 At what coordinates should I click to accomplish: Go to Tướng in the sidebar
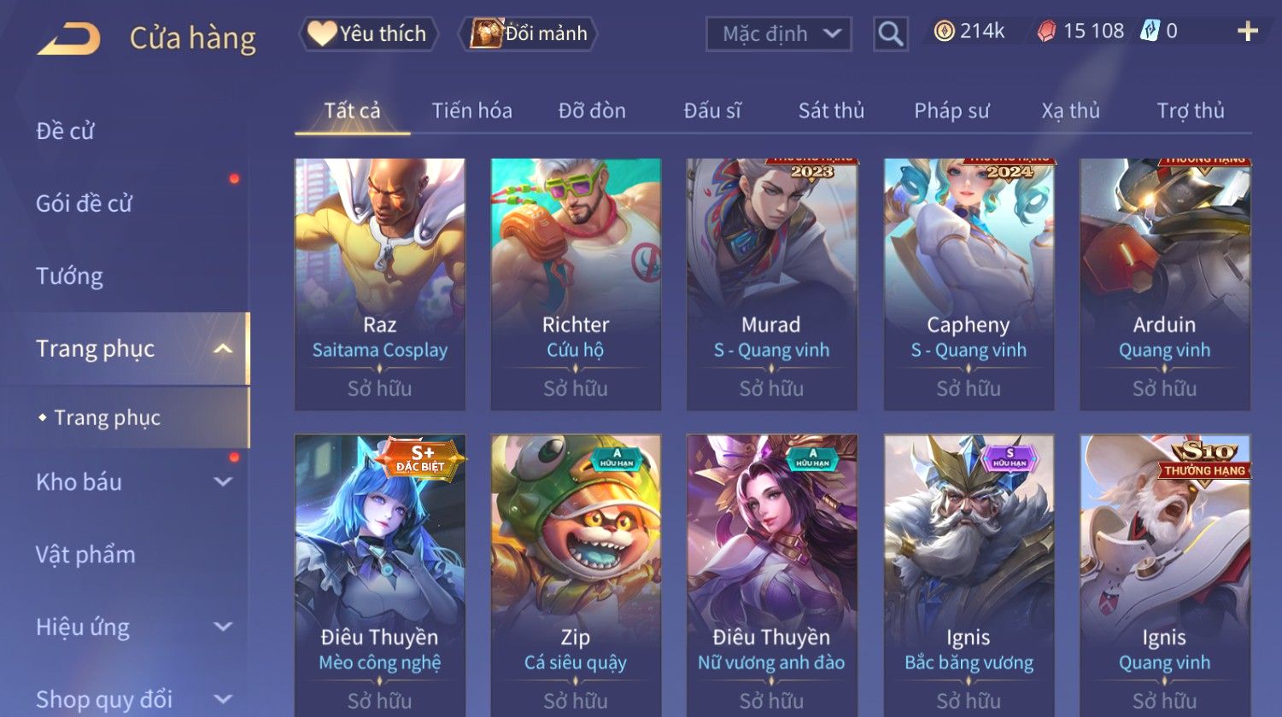coord(69,276)
